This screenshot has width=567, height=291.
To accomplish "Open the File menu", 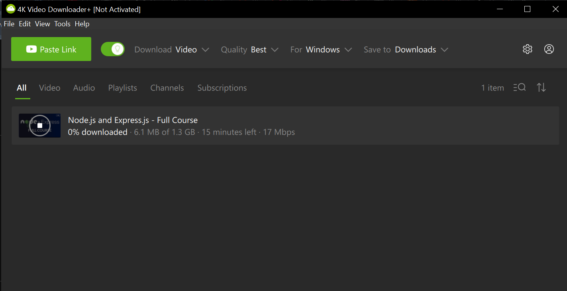I will (x=9, y=24).
